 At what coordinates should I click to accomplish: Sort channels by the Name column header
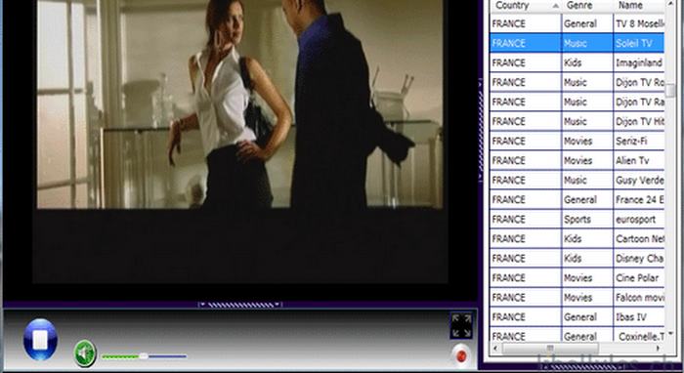(639, 6)
